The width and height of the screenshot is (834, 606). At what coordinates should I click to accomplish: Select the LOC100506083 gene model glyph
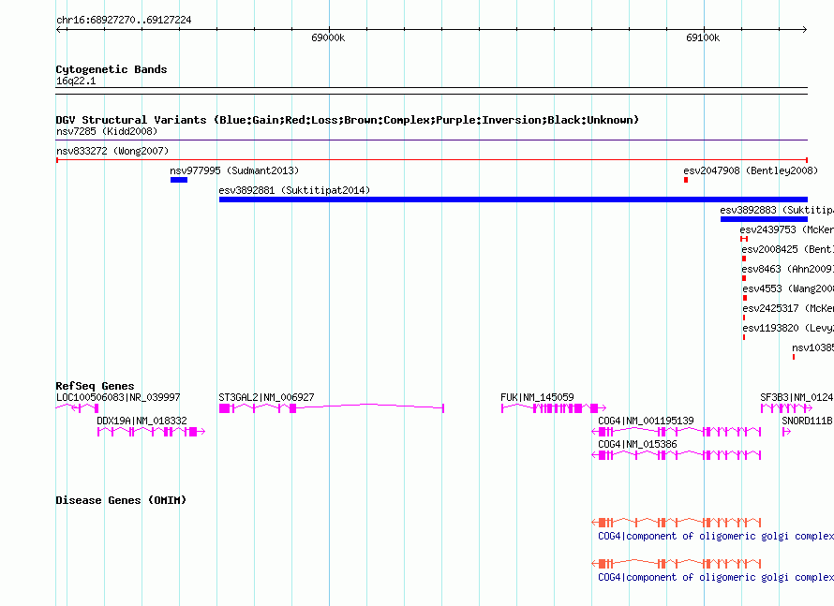(x=77, y=407)
